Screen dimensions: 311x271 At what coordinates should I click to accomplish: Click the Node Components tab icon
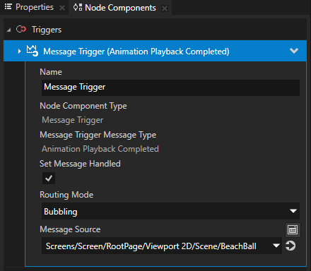[x=78, y=7]
